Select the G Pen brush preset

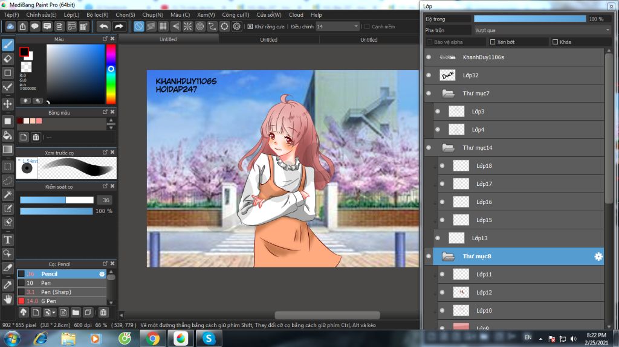[62, 301]
